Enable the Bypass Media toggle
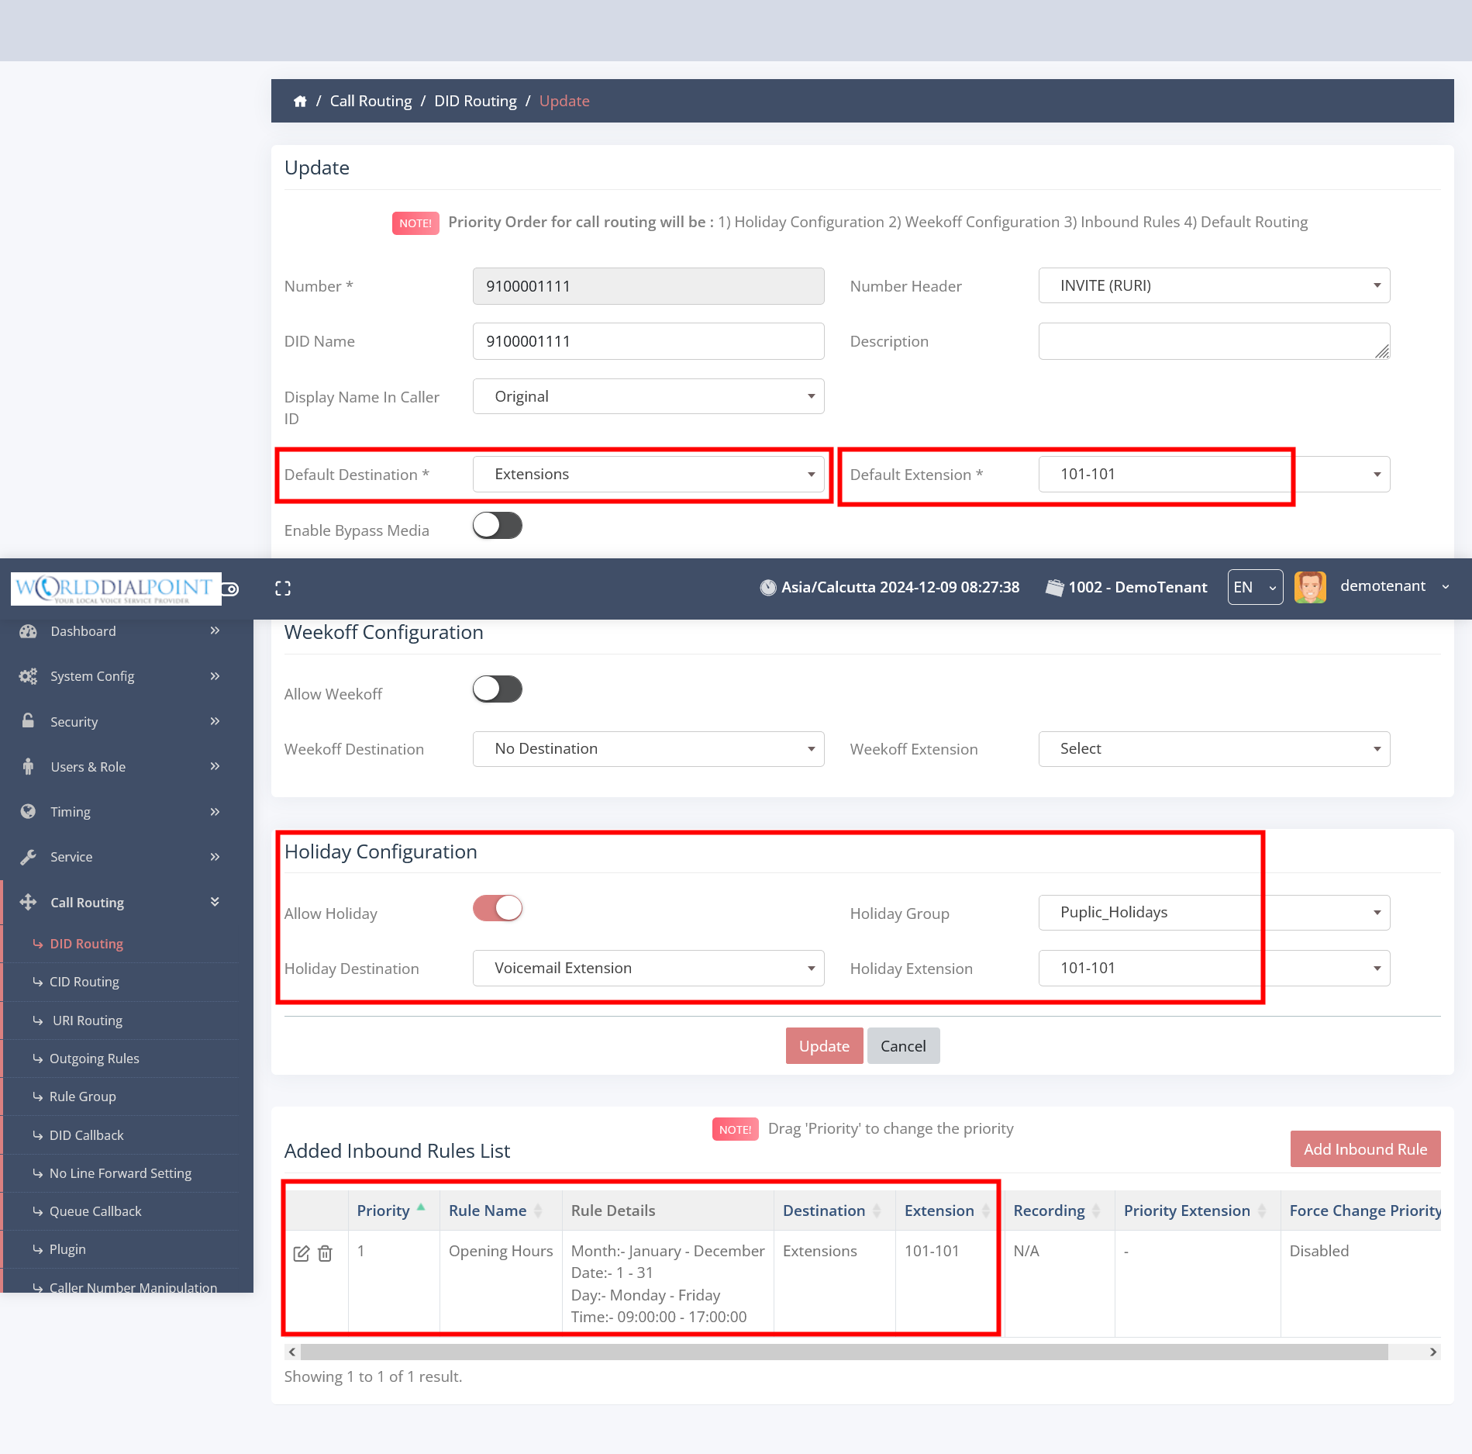Viewport: 1472px width, 1454px height. [498, 526]
